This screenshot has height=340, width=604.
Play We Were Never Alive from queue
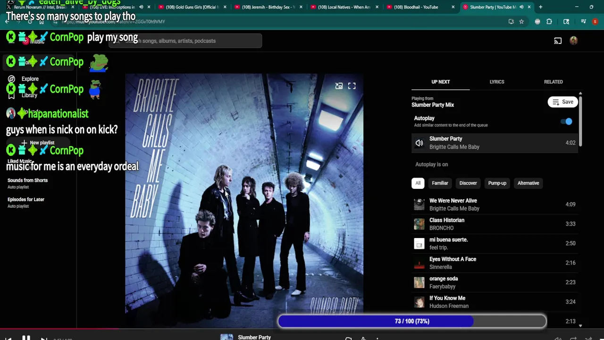(x=495, y=204)
